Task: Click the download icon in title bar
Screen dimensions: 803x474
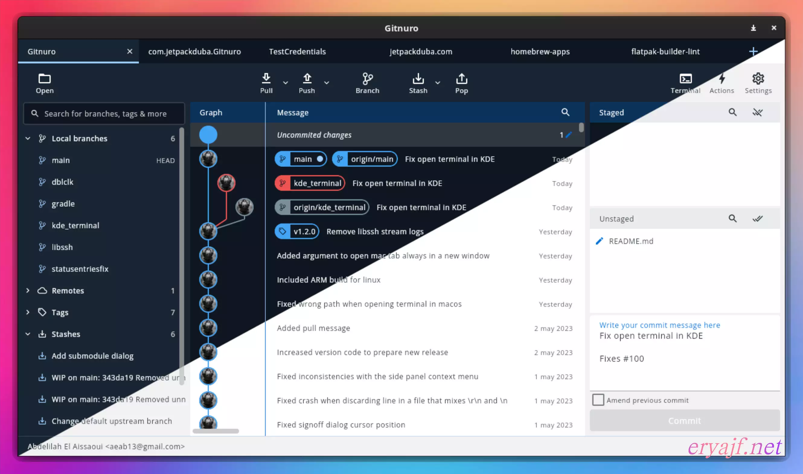Action: [x=753, y=28]
